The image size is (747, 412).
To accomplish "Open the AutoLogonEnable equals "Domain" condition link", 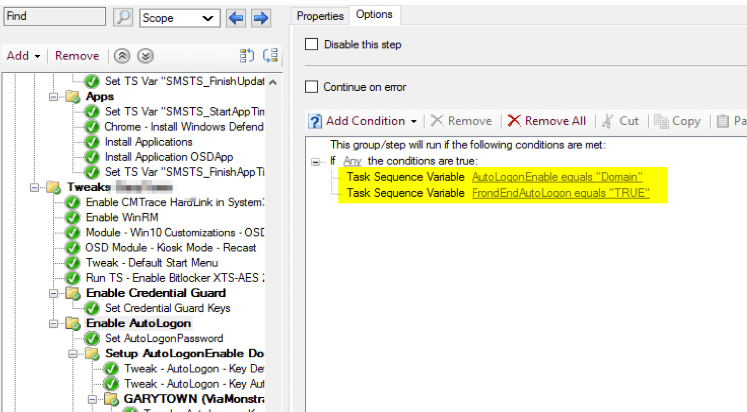I will [557, 177].
